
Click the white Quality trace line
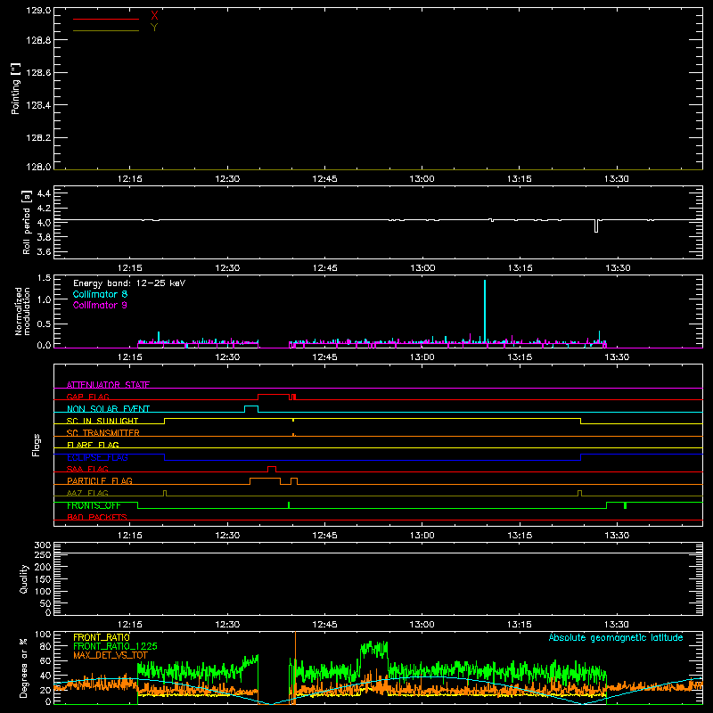pyautogui.click(x=378, y=553)
